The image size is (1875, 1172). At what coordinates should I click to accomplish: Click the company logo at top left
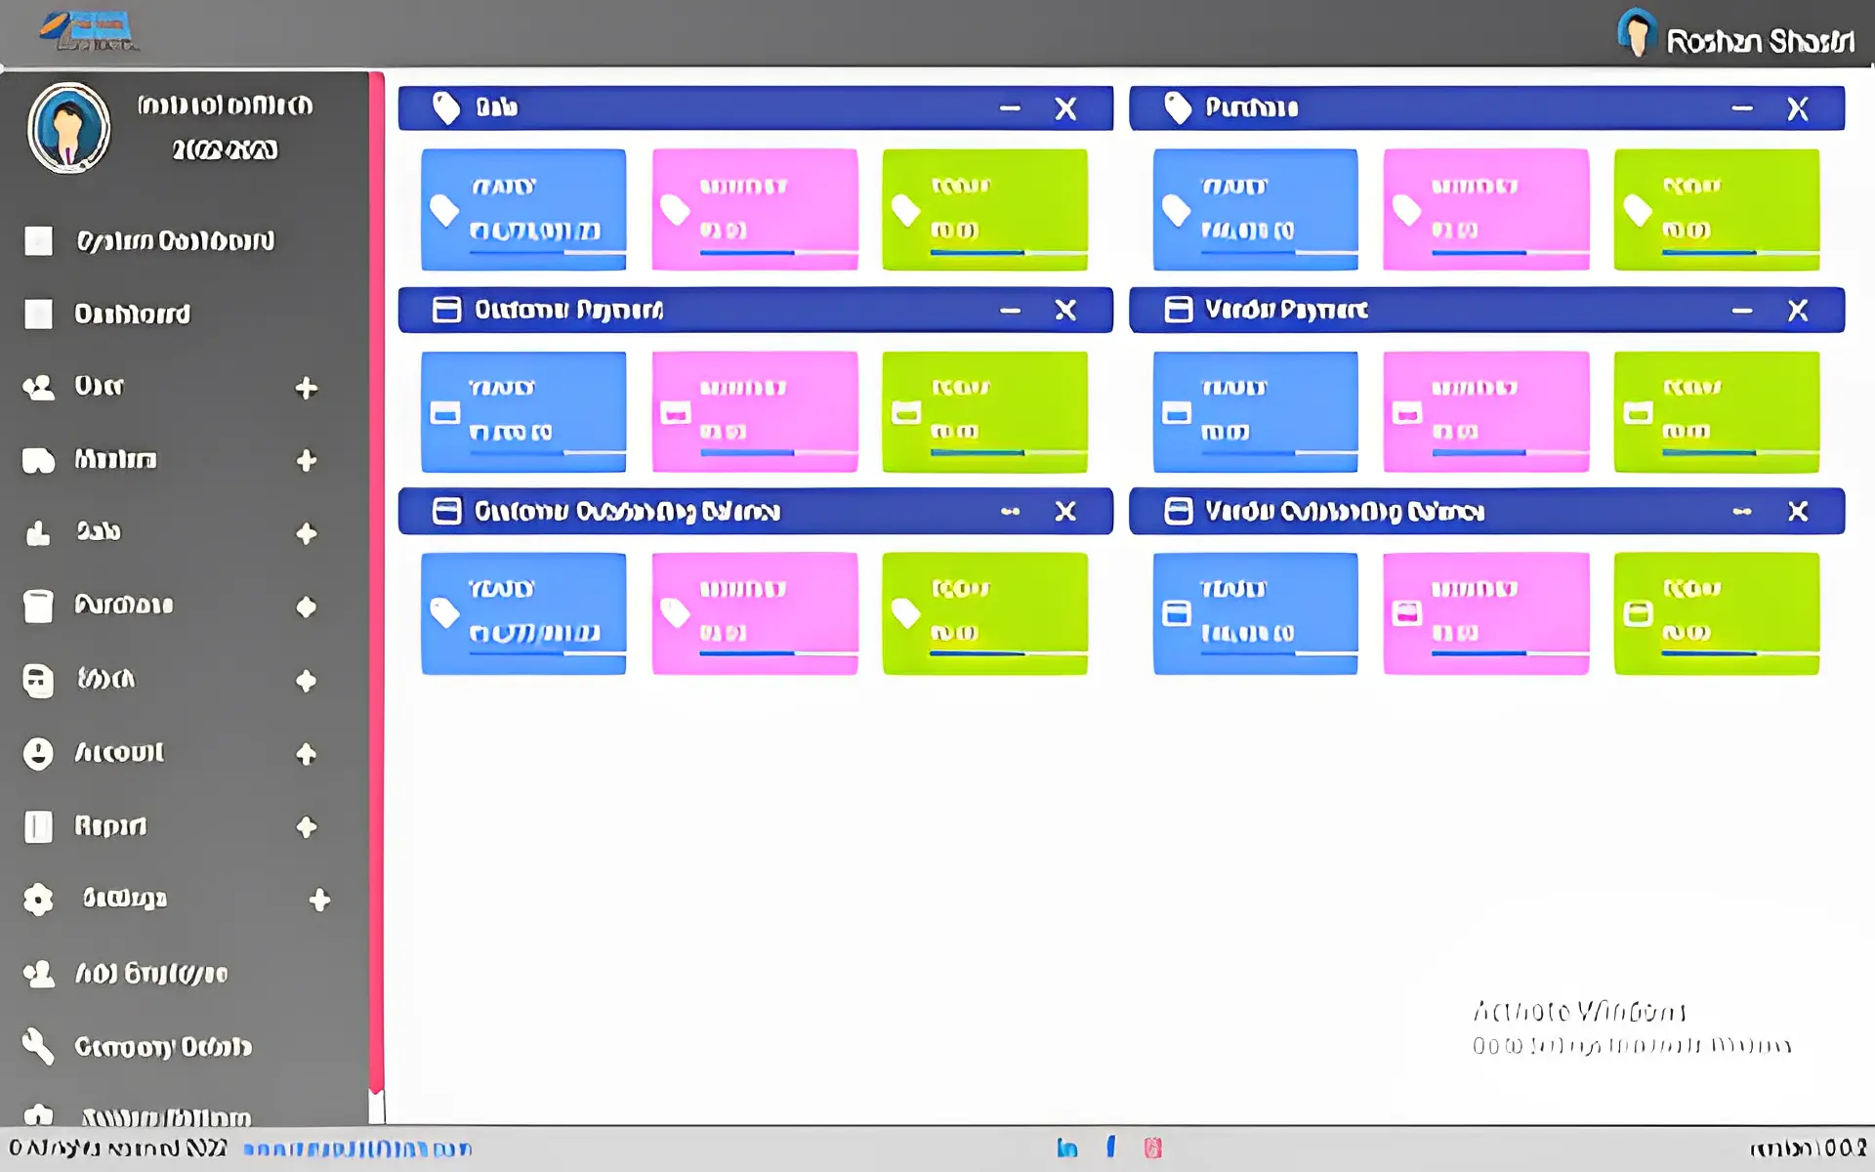90,31
